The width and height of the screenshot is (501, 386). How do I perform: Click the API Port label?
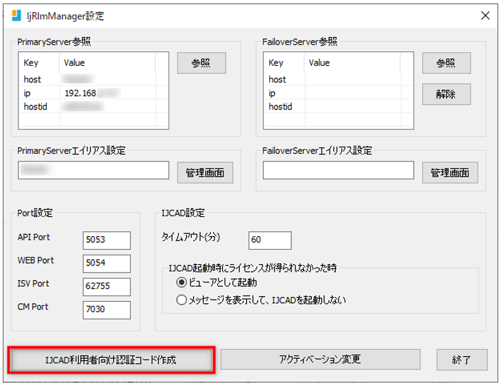(34, 237)
